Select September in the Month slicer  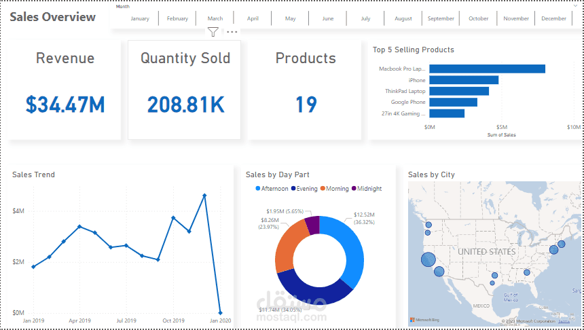441,18
